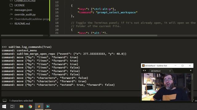This screenshot has height=110, width=197.
Task: Switch to Sublime Text taskbar icon
Action: 39,107
